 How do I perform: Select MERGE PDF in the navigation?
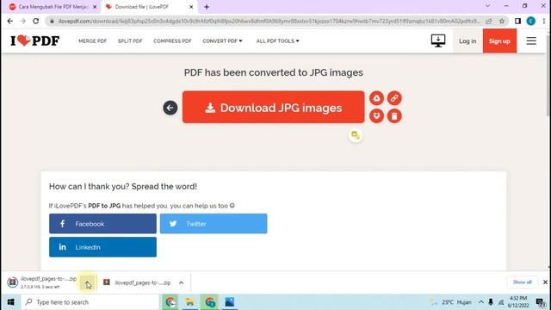pos(92,40)
